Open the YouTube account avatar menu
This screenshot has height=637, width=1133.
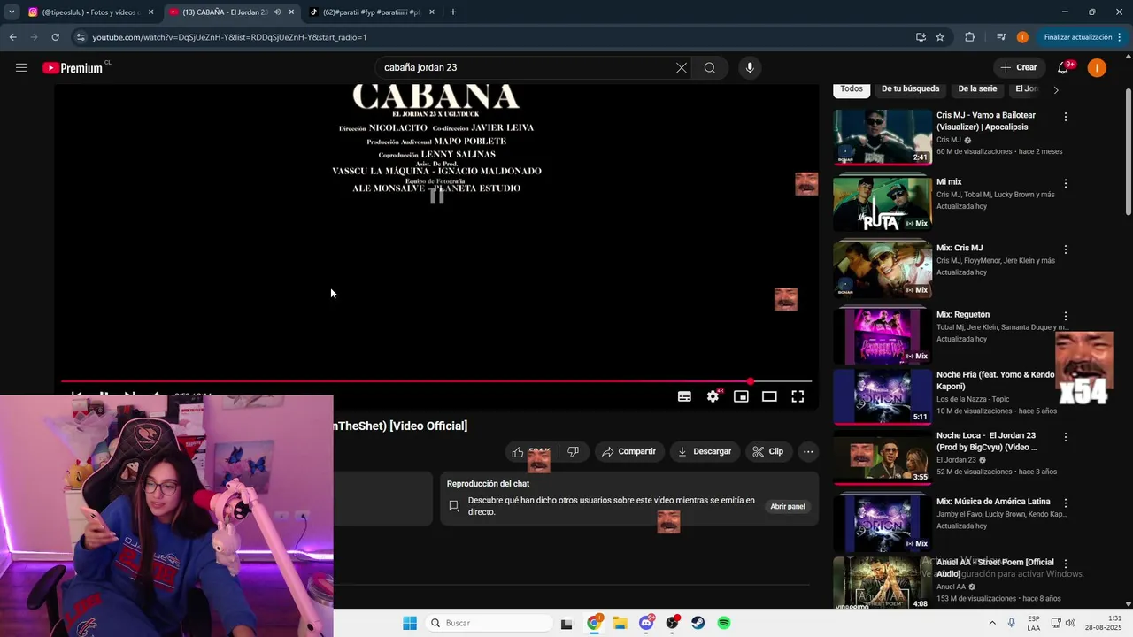point(1097,68)
